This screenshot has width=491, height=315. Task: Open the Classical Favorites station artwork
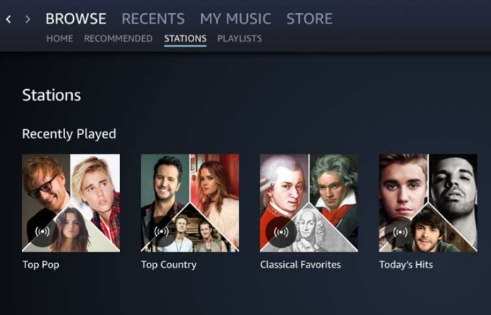coord(309,203)
